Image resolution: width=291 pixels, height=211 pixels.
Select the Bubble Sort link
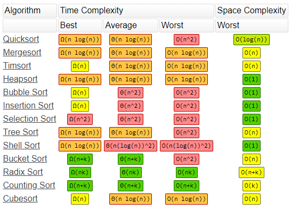tap(25, 92)
